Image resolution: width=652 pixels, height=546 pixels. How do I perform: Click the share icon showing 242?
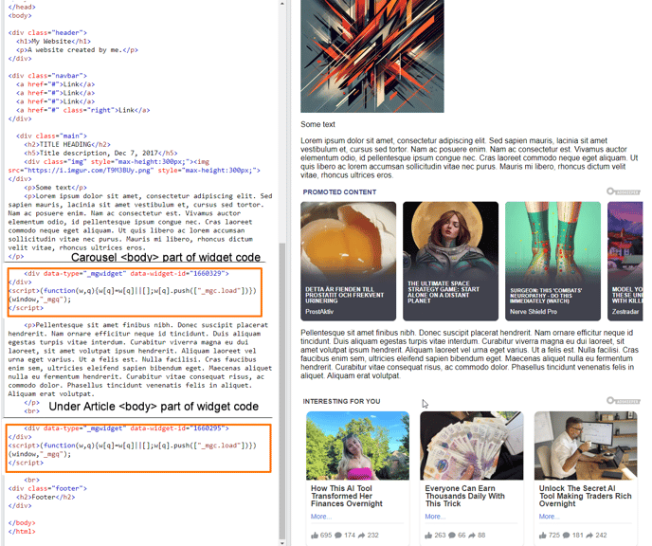click(x=589, y=536)
